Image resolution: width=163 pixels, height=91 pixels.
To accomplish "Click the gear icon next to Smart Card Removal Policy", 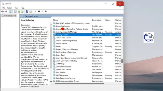I will click(54, 61).
